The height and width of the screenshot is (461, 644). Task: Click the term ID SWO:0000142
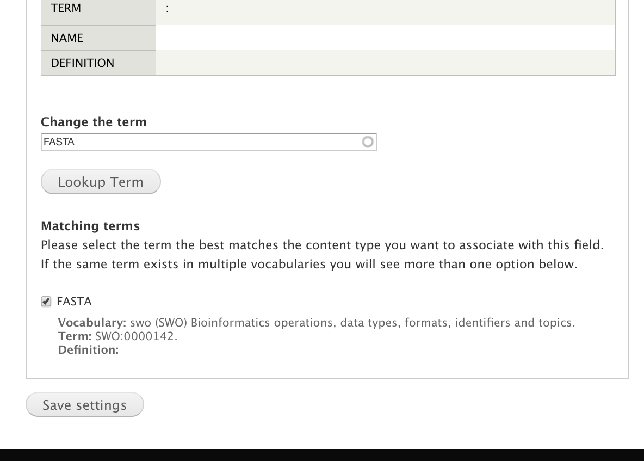point(135,336)
